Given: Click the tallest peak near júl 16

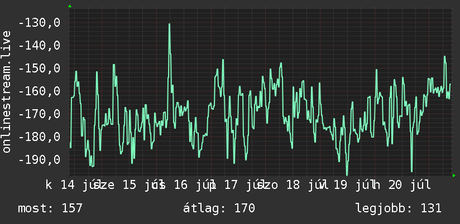Looking at the screenshot, I should 169,25.
